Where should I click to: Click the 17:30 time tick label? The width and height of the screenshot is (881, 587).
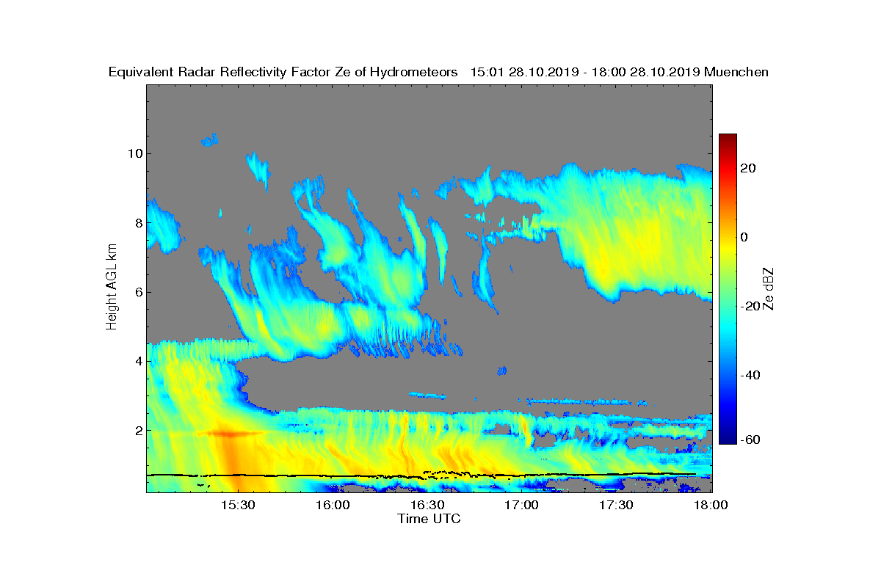click(x=616, y=505)
